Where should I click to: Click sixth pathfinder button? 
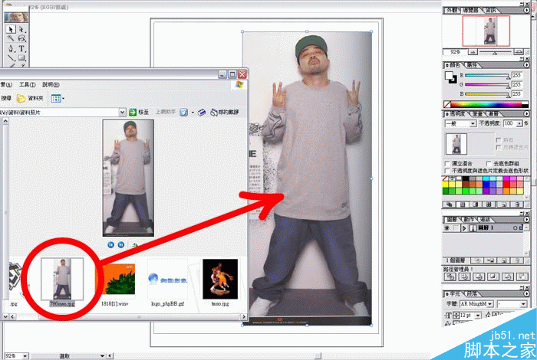(x=522, y=277)
